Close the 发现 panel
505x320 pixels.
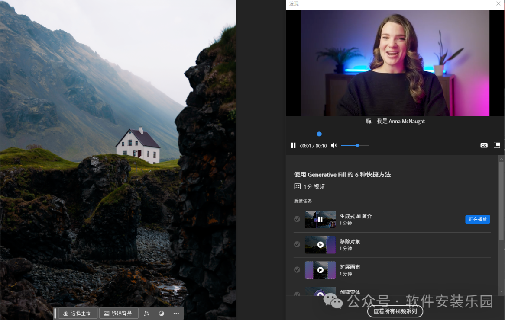[x=499, y=4]
